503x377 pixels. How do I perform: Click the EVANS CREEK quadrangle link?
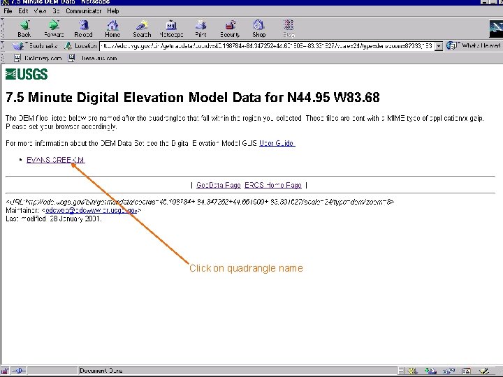pyautogui.click(x=56, y=160)
